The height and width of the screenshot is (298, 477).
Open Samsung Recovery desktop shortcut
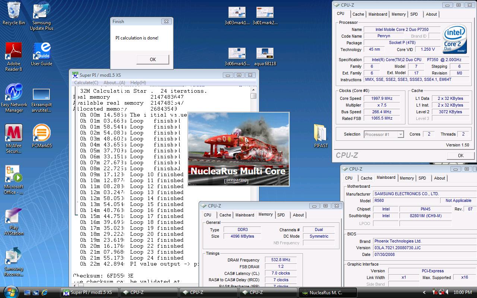click(x=14, y=262)
